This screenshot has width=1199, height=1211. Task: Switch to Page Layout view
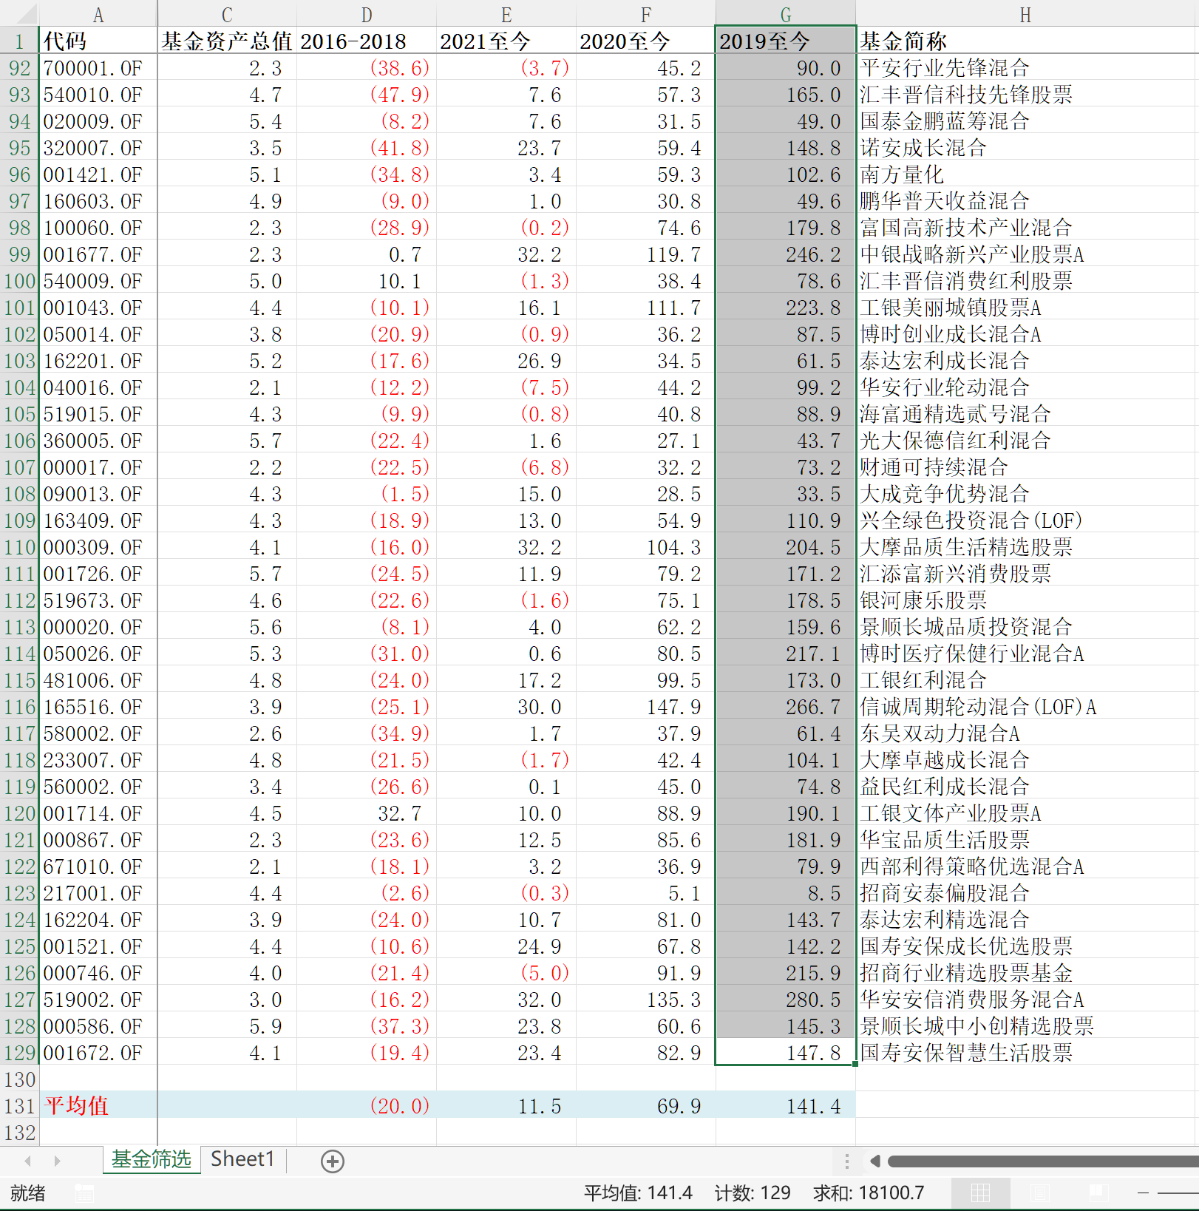(x=1039, y=1193)
